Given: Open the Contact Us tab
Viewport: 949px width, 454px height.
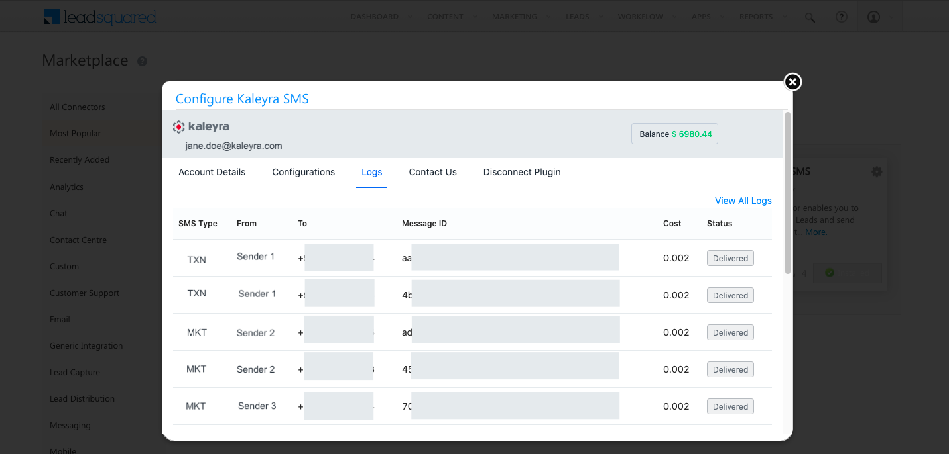Looking at the screenshot, I should pyautogui.click(x=432, y=172).
